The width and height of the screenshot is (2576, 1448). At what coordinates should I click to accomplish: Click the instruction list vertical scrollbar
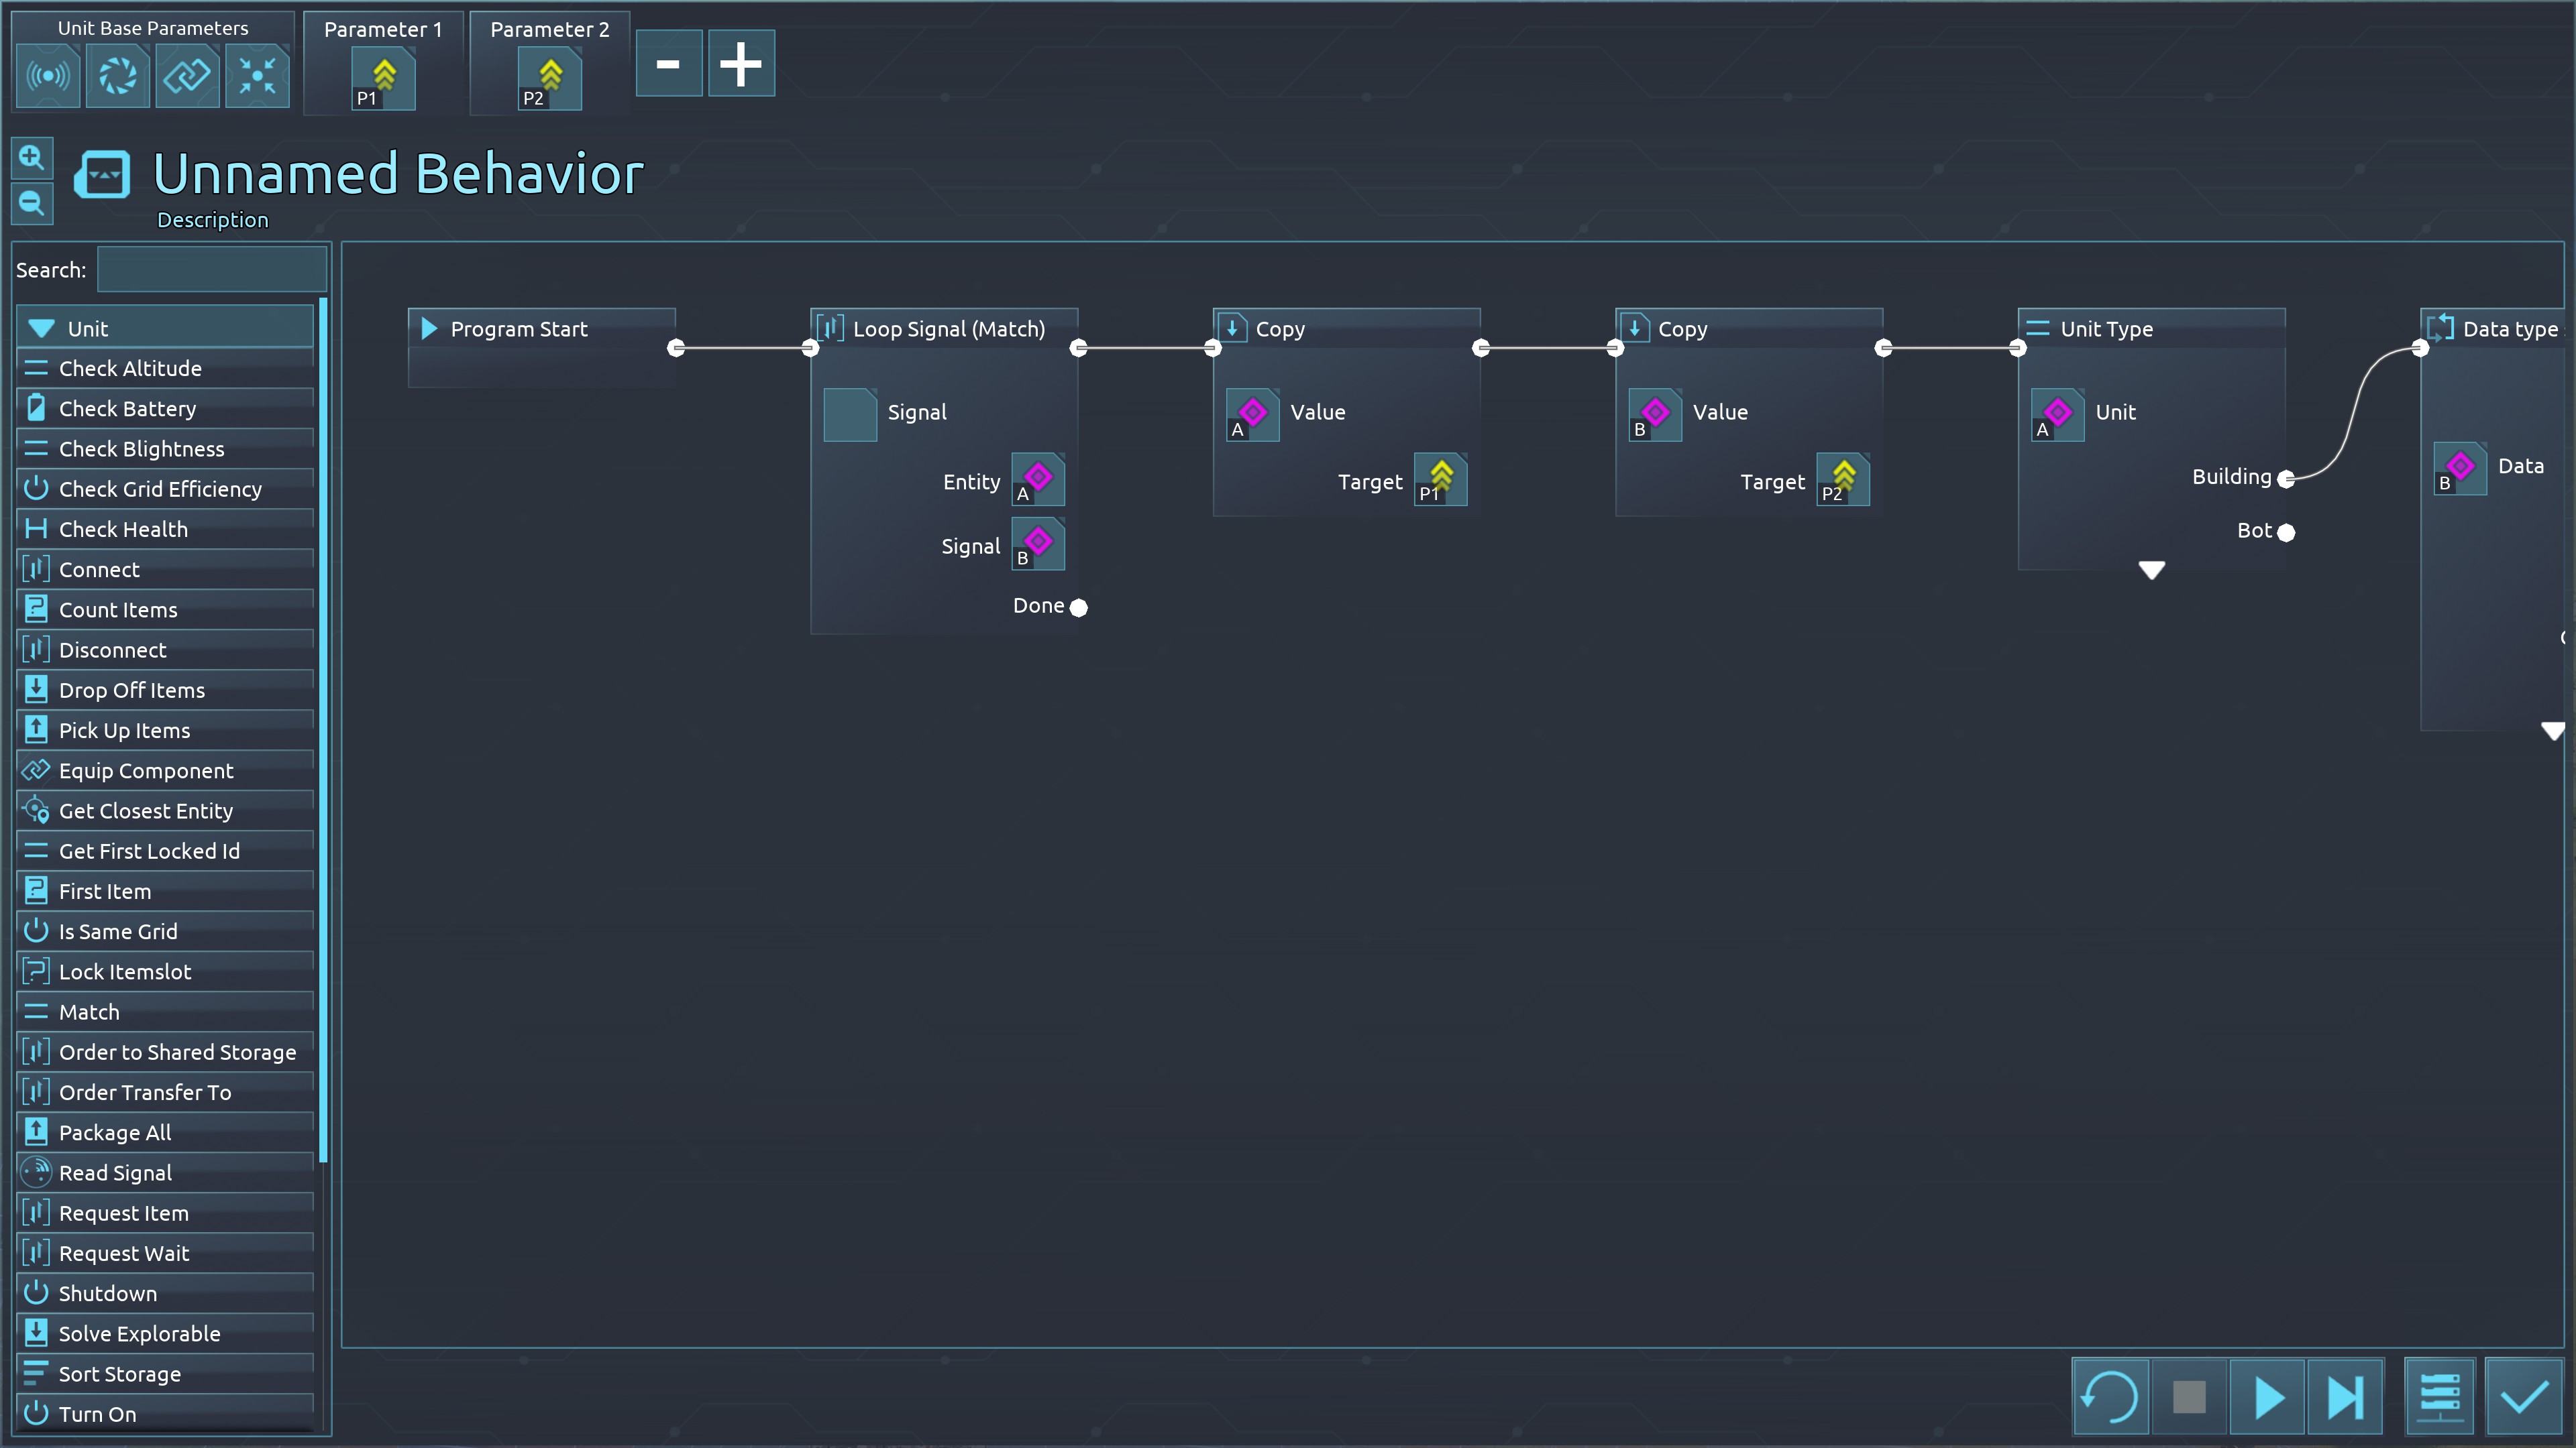[323, 729]
